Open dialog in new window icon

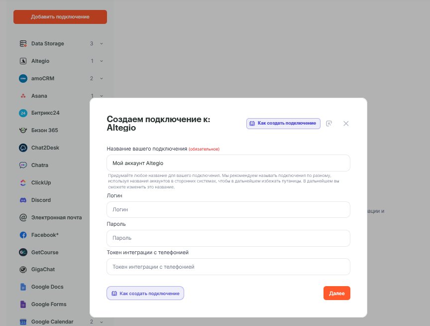tap(329, 124)
